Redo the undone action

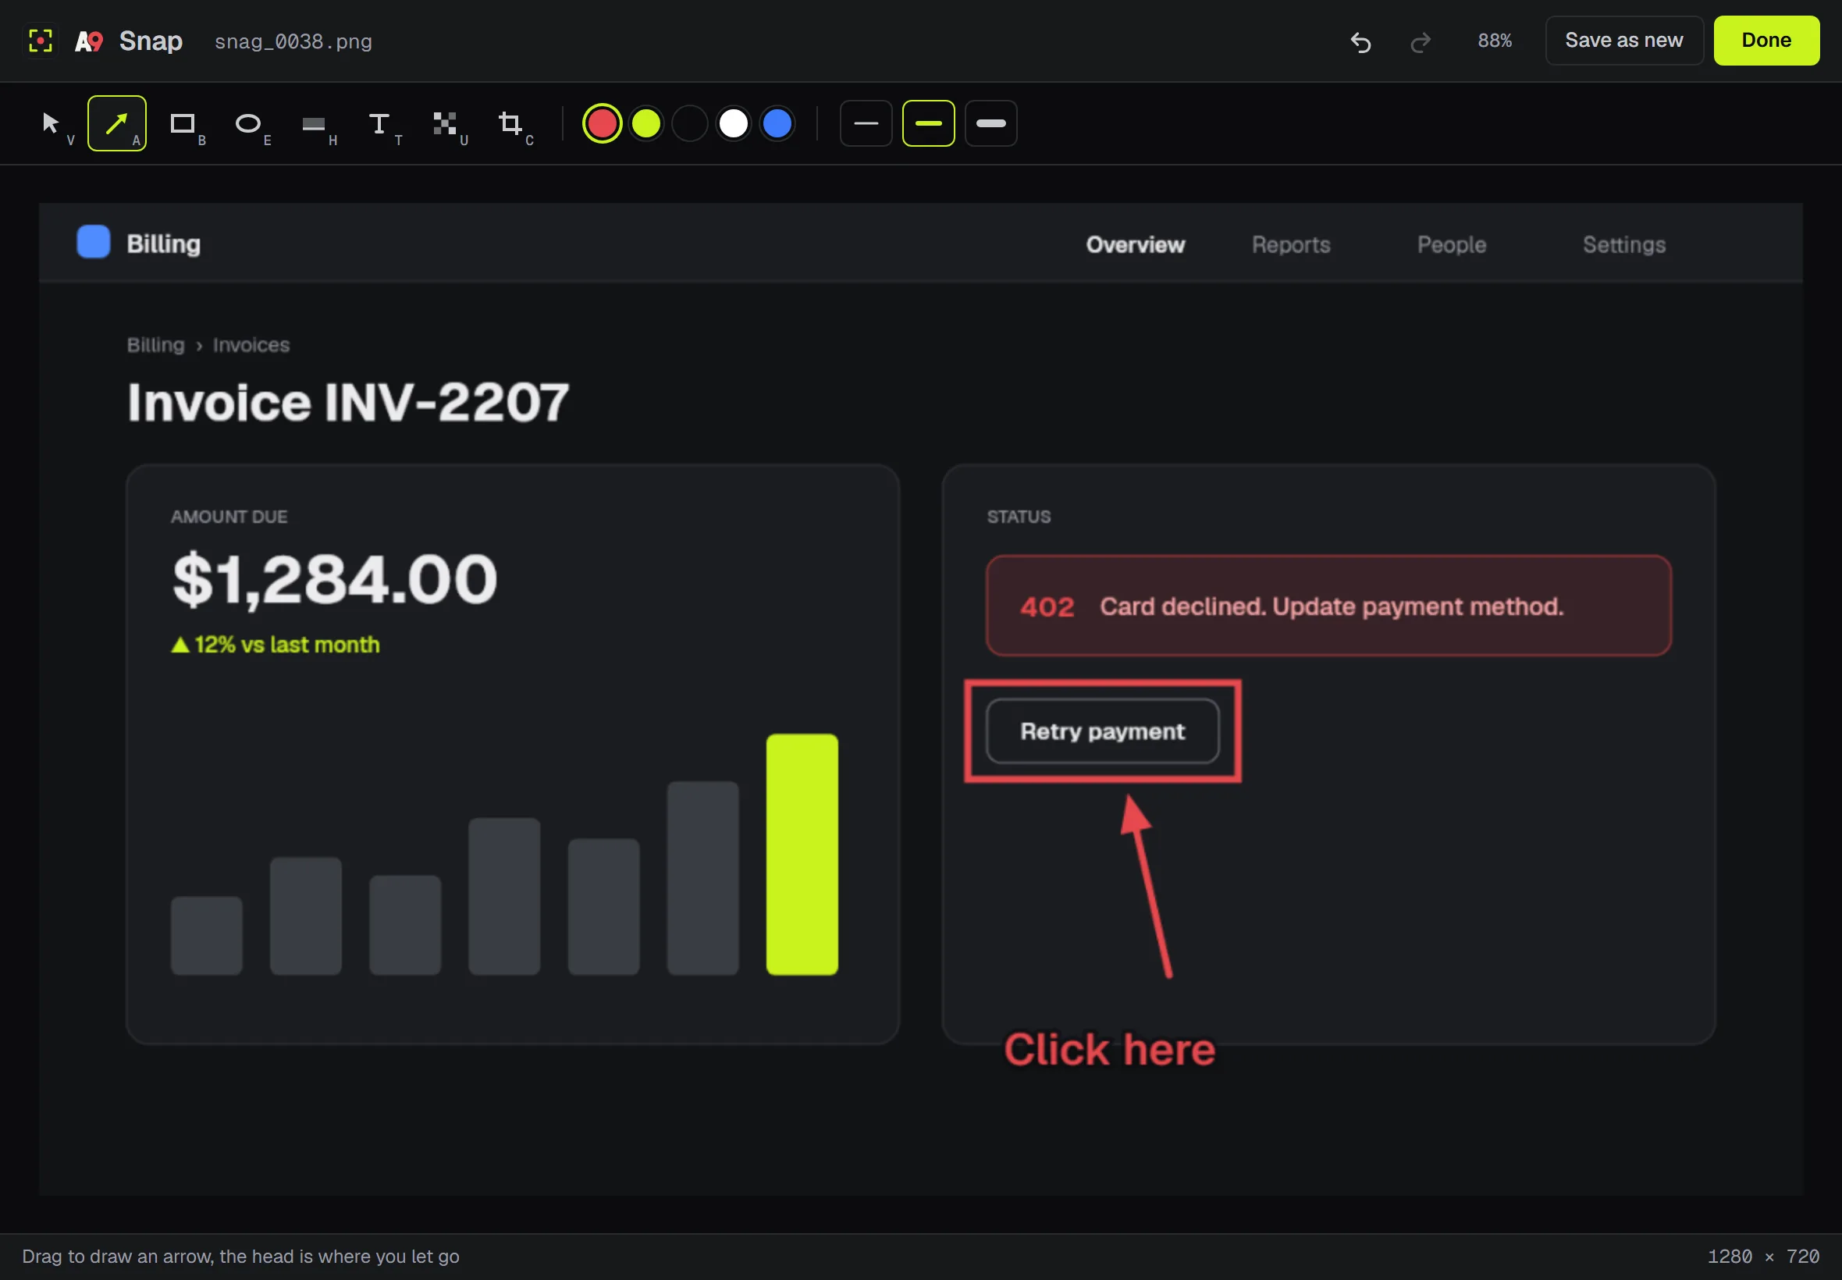(1421, 41)
